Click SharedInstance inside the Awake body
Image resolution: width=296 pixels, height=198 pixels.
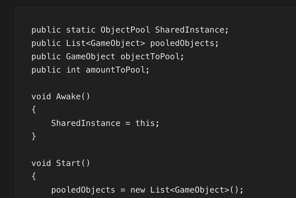tap(86, 123)
